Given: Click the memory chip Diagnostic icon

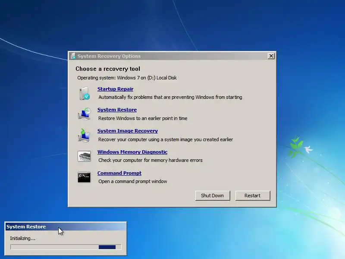Looking at the screenshot, I should (x=84, y=156).
